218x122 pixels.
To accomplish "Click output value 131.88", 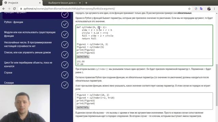I will [x=80, y=61].
